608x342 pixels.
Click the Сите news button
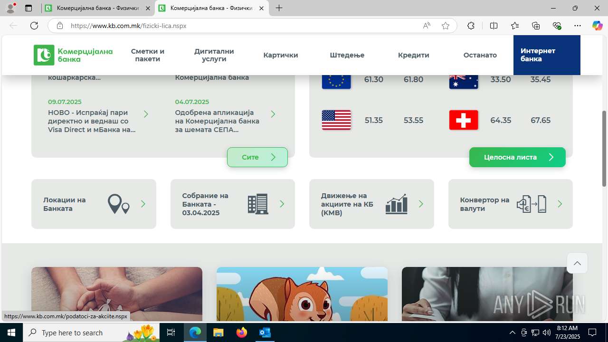pyautogui.click(x=257, y=157)
